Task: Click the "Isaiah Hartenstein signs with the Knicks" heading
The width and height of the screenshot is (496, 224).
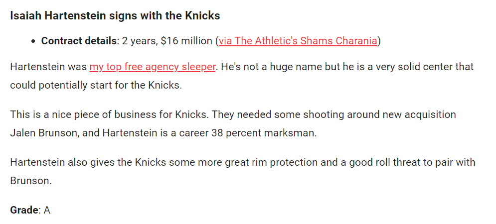Action: point(115,15)
